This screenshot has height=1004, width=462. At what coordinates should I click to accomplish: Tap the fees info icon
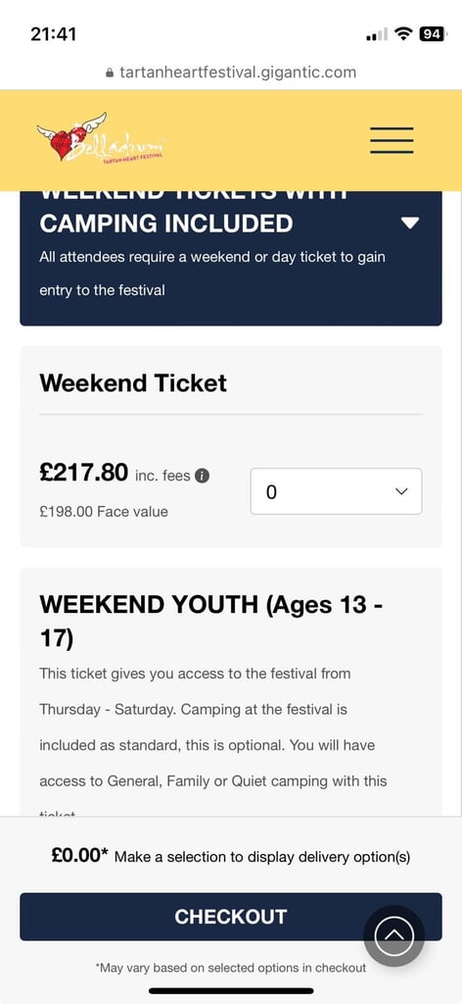pos(202,476)
